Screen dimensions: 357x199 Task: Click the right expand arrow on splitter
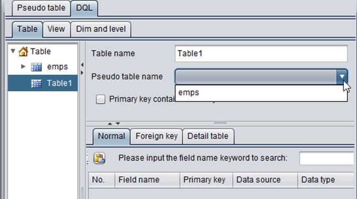coord(83,73)
